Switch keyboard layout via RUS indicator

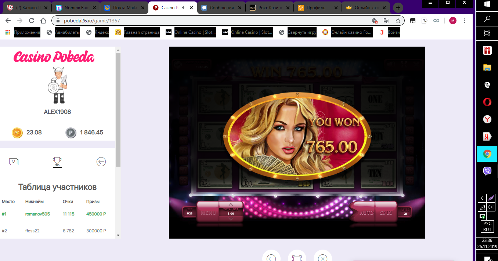click(x=487, y=227)
